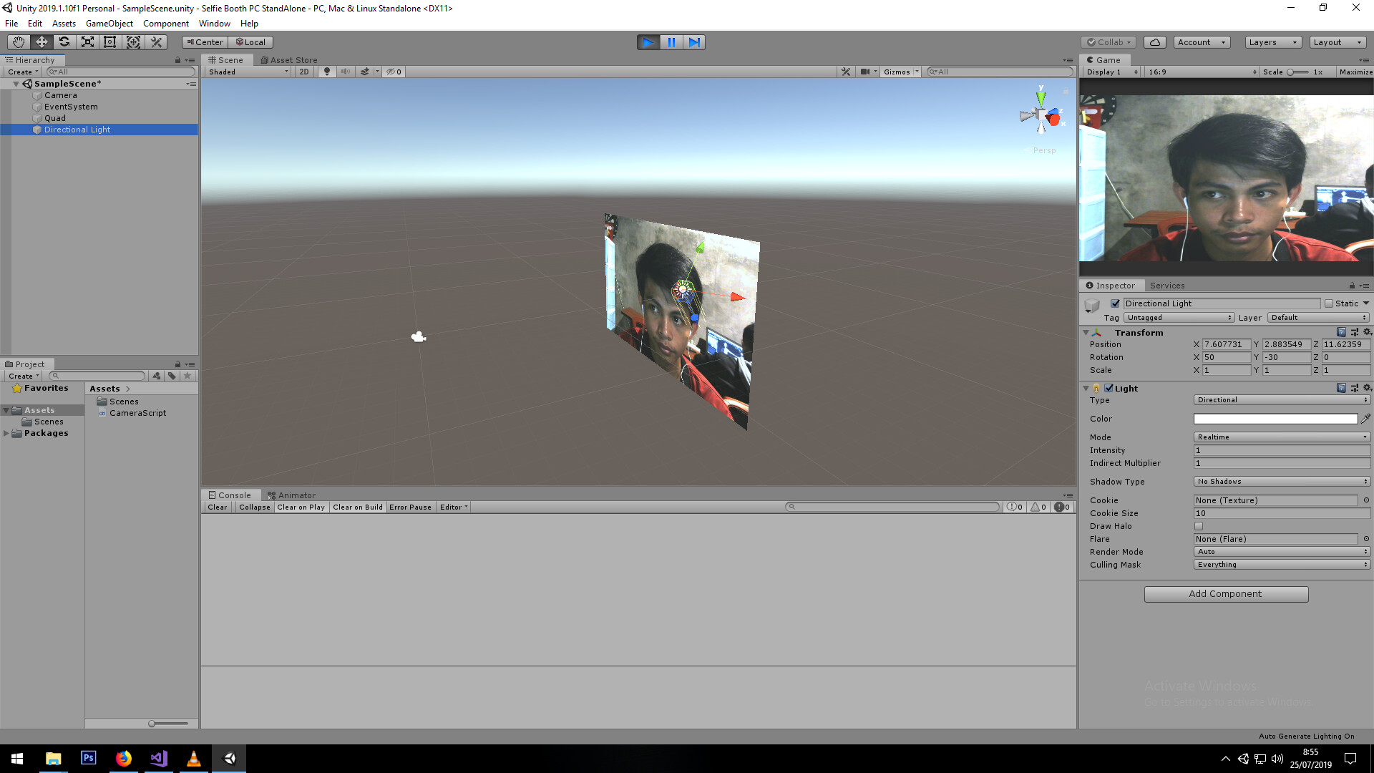This screenshot has width=1374, height=773.
Task: Open Cloud services icon button
Action: (1154, 42)
